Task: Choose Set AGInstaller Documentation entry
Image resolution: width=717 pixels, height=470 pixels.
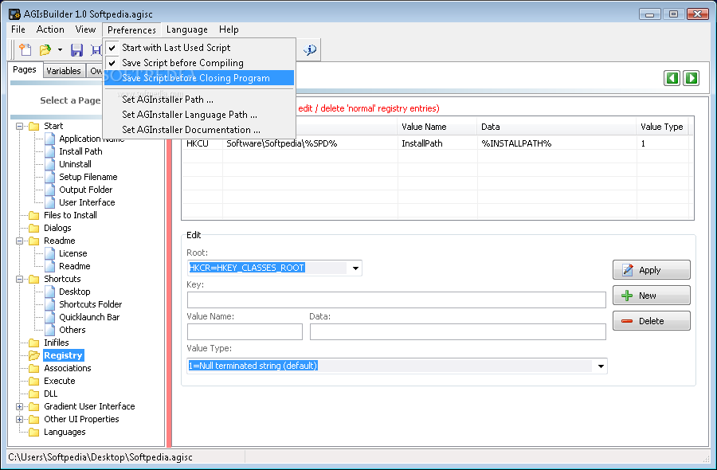Action: click(199, 129)
